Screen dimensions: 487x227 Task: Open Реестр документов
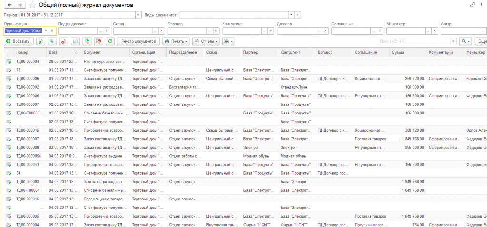[138, 41]
